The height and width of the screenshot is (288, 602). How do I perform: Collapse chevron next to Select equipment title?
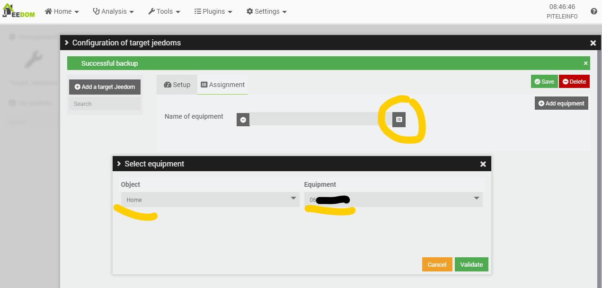pyautogui.click(x=119, y=164)
